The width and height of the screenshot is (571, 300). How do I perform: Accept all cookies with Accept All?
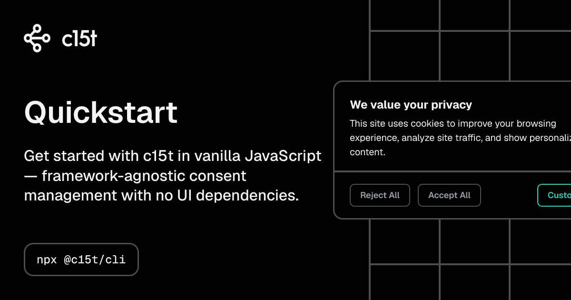449,195
